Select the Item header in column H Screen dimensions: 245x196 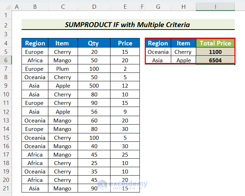point(184,43)
